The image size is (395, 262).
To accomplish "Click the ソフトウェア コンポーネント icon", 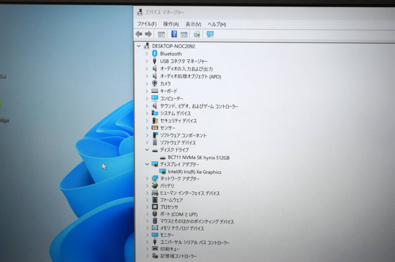I will point(155,135).
